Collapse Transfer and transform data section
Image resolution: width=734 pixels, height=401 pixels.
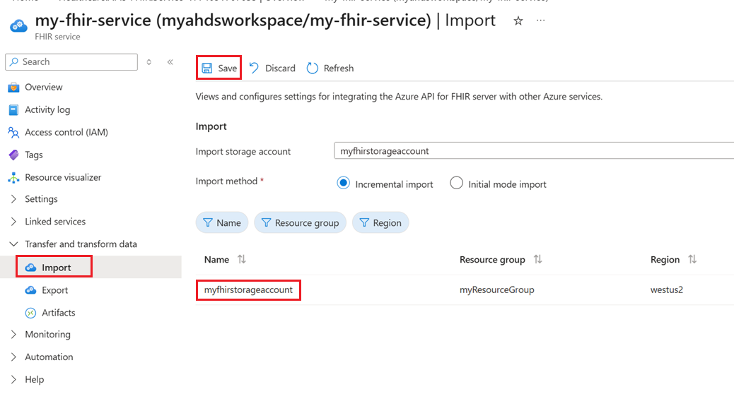[81, 244]
